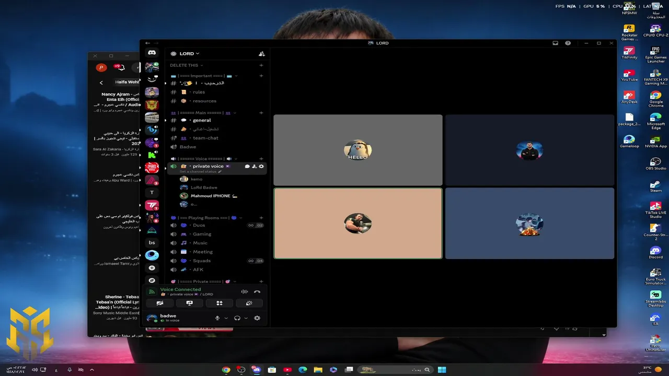The width and height of the screenshot is (669, 376).
Task: Select the HELLO duck participant tile
Action: 358,150
